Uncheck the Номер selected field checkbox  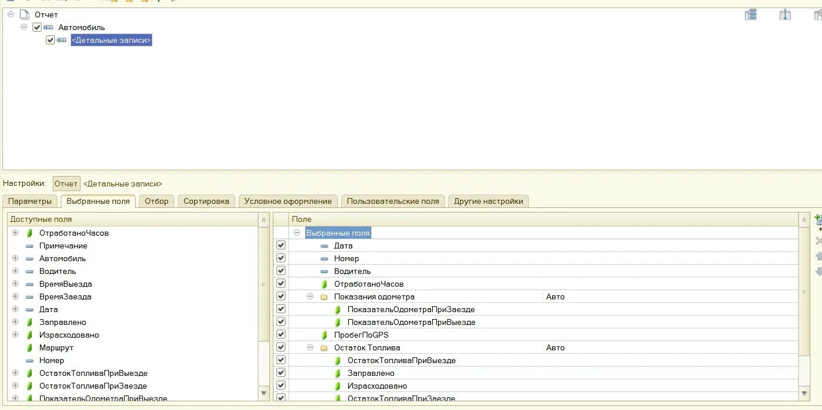click(x=281, y=258)
